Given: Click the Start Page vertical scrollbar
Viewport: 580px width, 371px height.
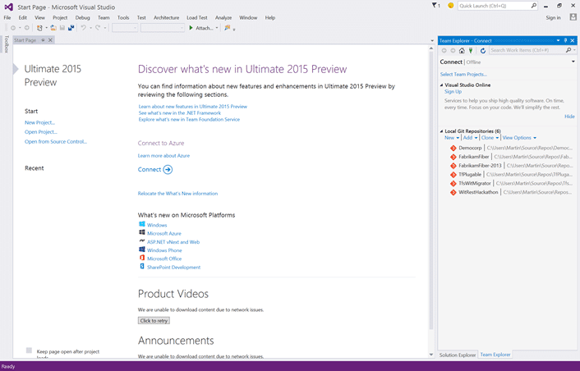Looking at the screenshot, I should 431,201.
